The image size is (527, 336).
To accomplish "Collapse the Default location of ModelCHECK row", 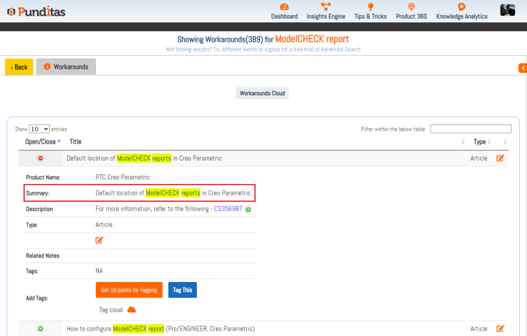I will (41, 158).
